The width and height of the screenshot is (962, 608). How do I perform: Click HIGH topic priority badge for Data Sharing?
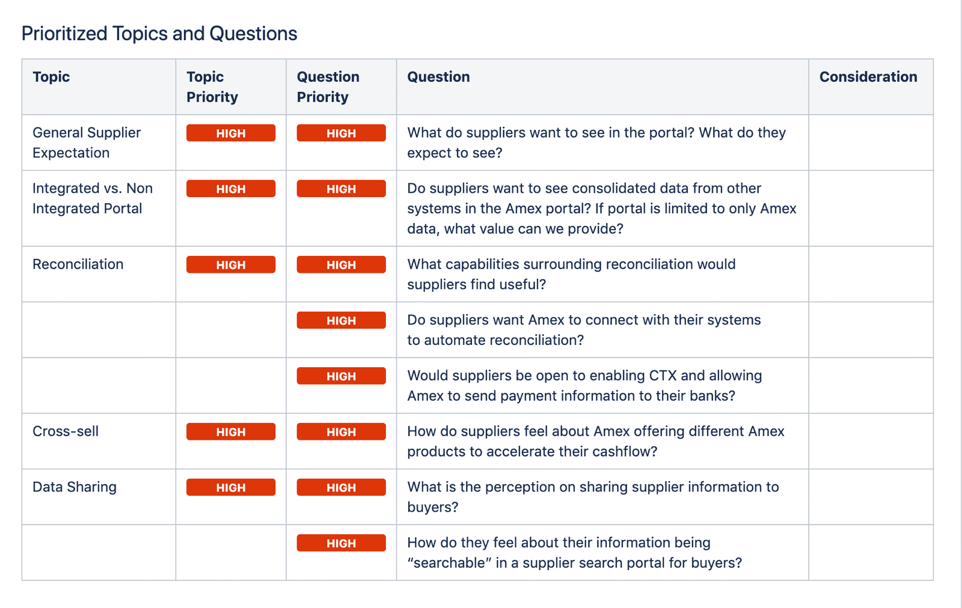click(231, 488)
